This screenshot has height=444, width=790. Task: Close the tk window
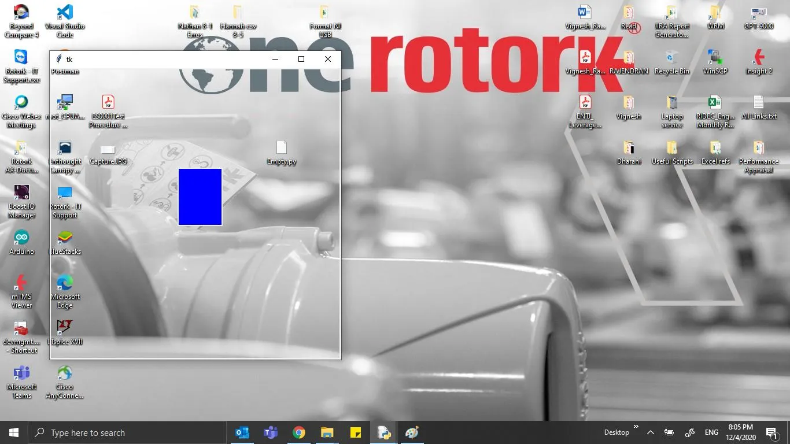pyautogui.click(x=327, y=59)
